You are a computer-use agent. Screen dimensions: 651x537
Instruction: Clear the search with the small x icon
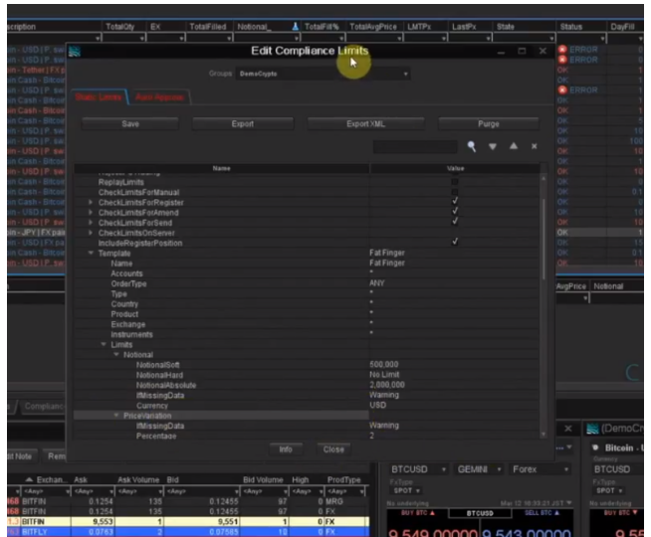535,146
